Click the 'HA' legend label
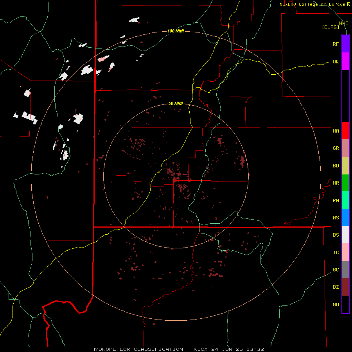Viewport: 352px width, 352px height. coord(336,131)
